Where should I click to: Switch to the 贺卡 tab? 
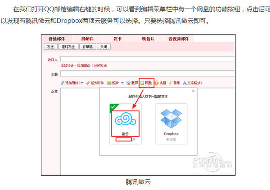click(x=117, y=39)
